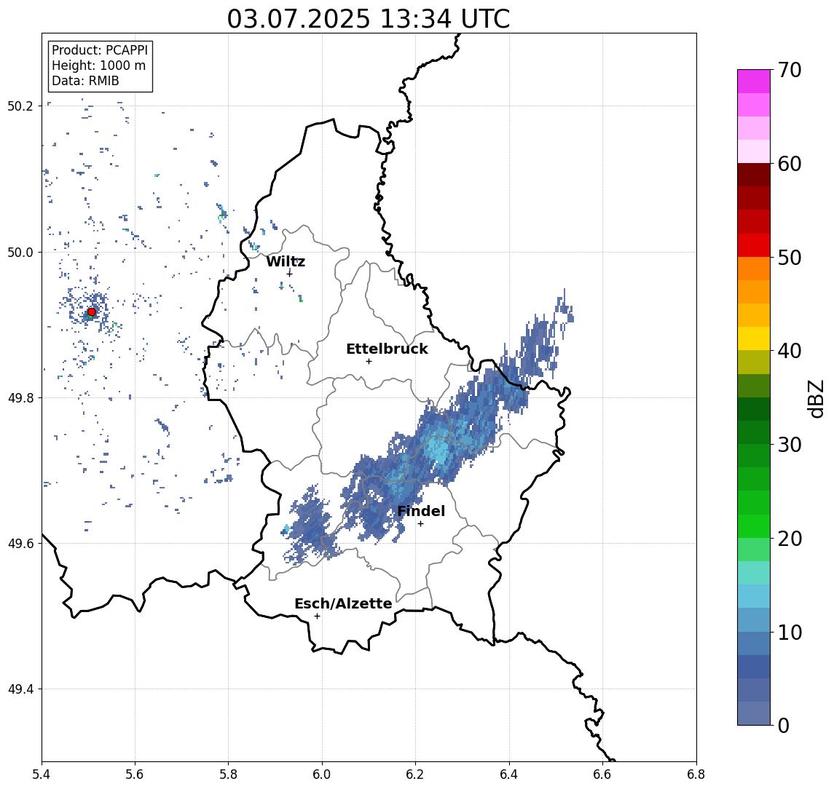
Task: Click the Esch/Alzette city label
Action: [x=343, y=603]
